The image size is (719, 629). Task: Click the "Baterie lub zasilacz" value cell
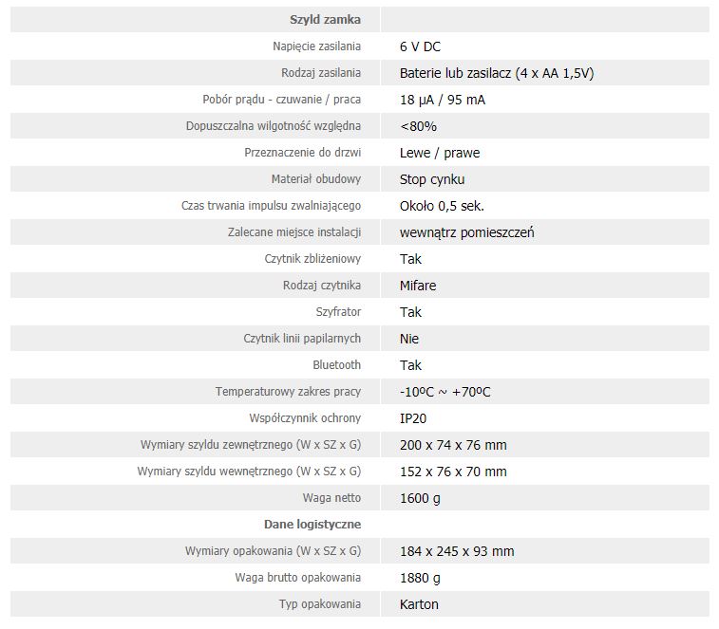click(x=497, y=73)
